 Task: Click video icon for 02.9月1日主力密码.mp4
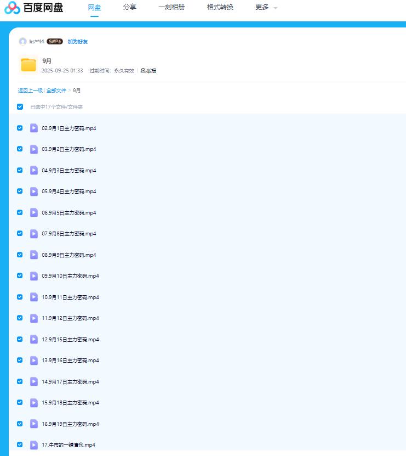34,128
